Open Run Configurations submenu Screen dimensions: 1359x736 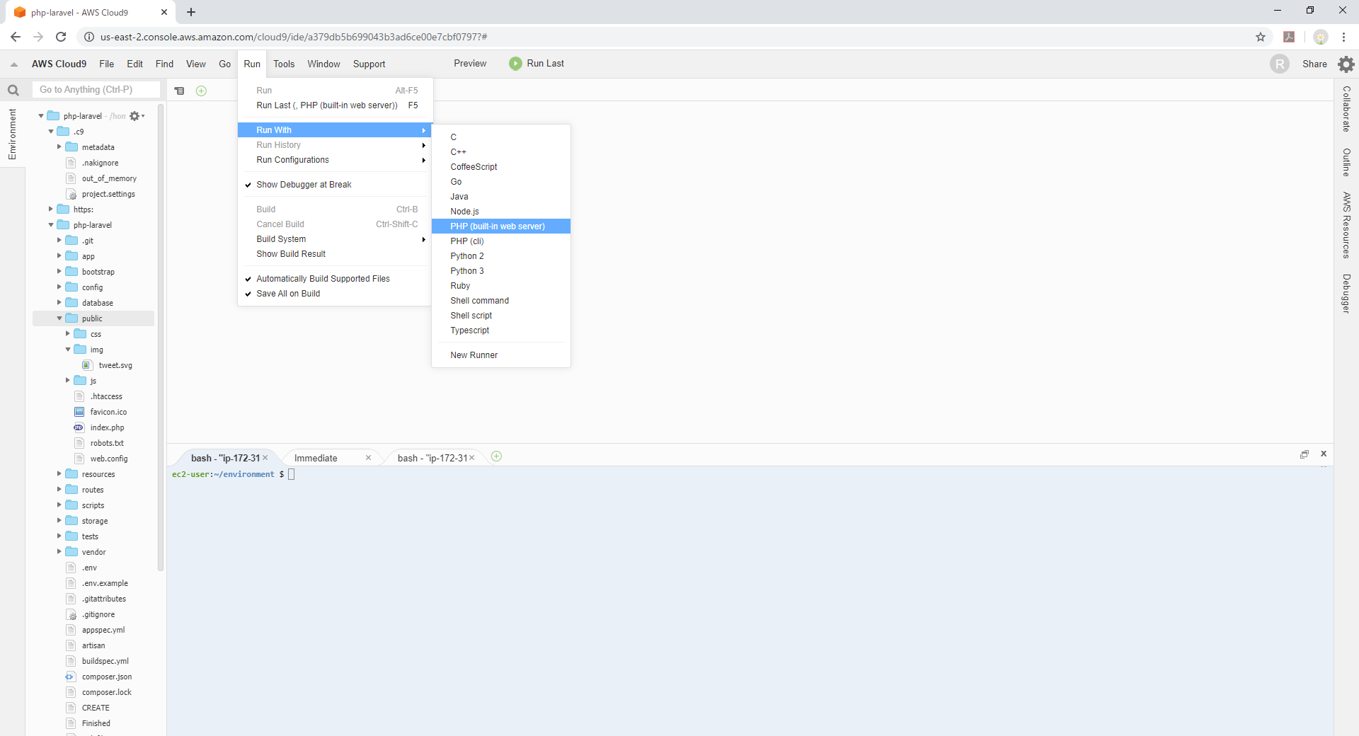334,160
